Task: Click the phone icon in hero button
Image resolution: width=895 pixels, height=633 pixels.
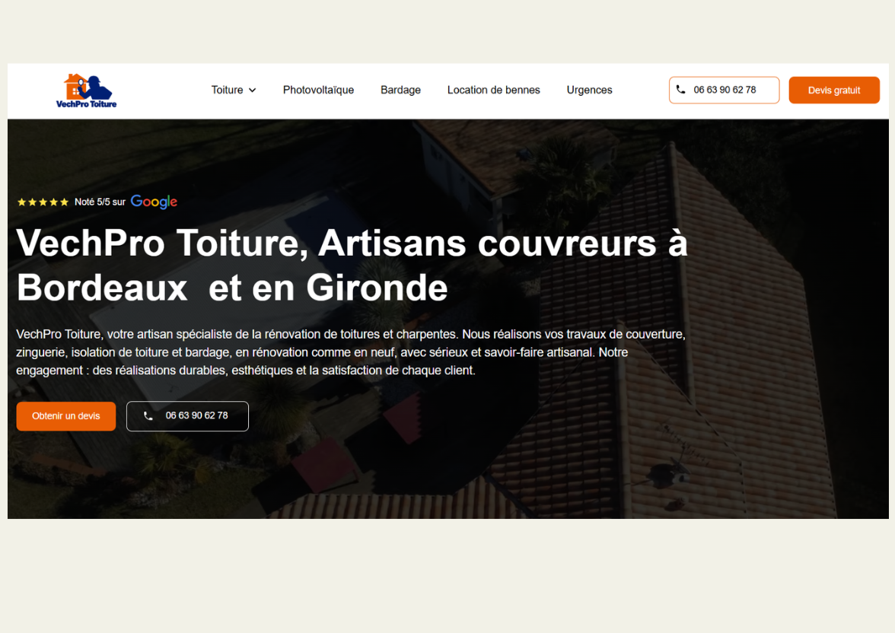Action: point(148,416)
